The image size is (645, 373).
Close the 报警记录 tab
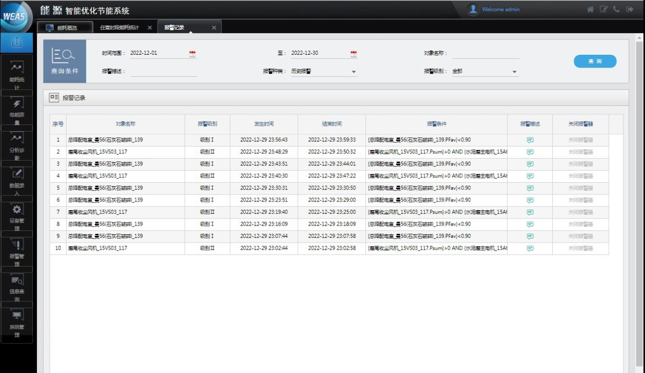[214, 28]
